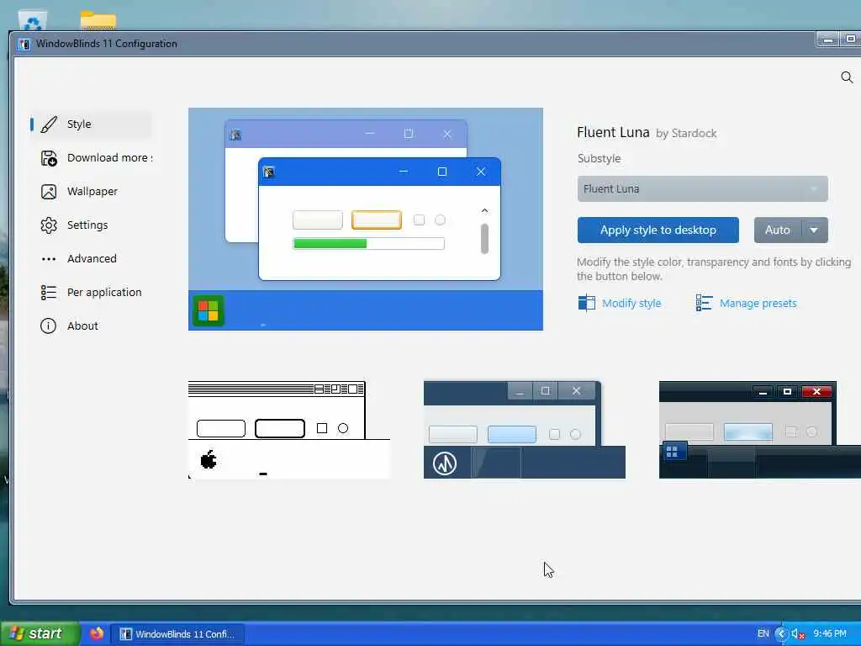
Task: Click the Settings gear icon
Action: 49,225
